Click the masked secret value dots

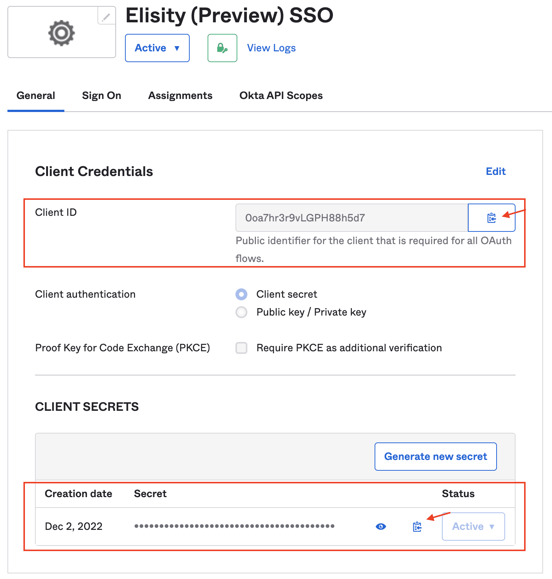pyautogui.click(x=234, y=526)
